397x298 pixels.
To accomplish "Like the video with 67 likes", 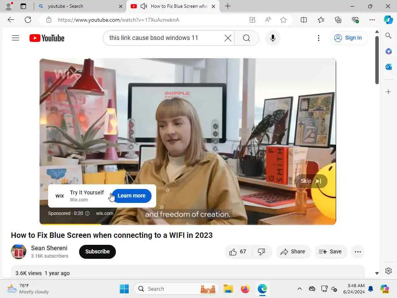I will tap(238, 251).
